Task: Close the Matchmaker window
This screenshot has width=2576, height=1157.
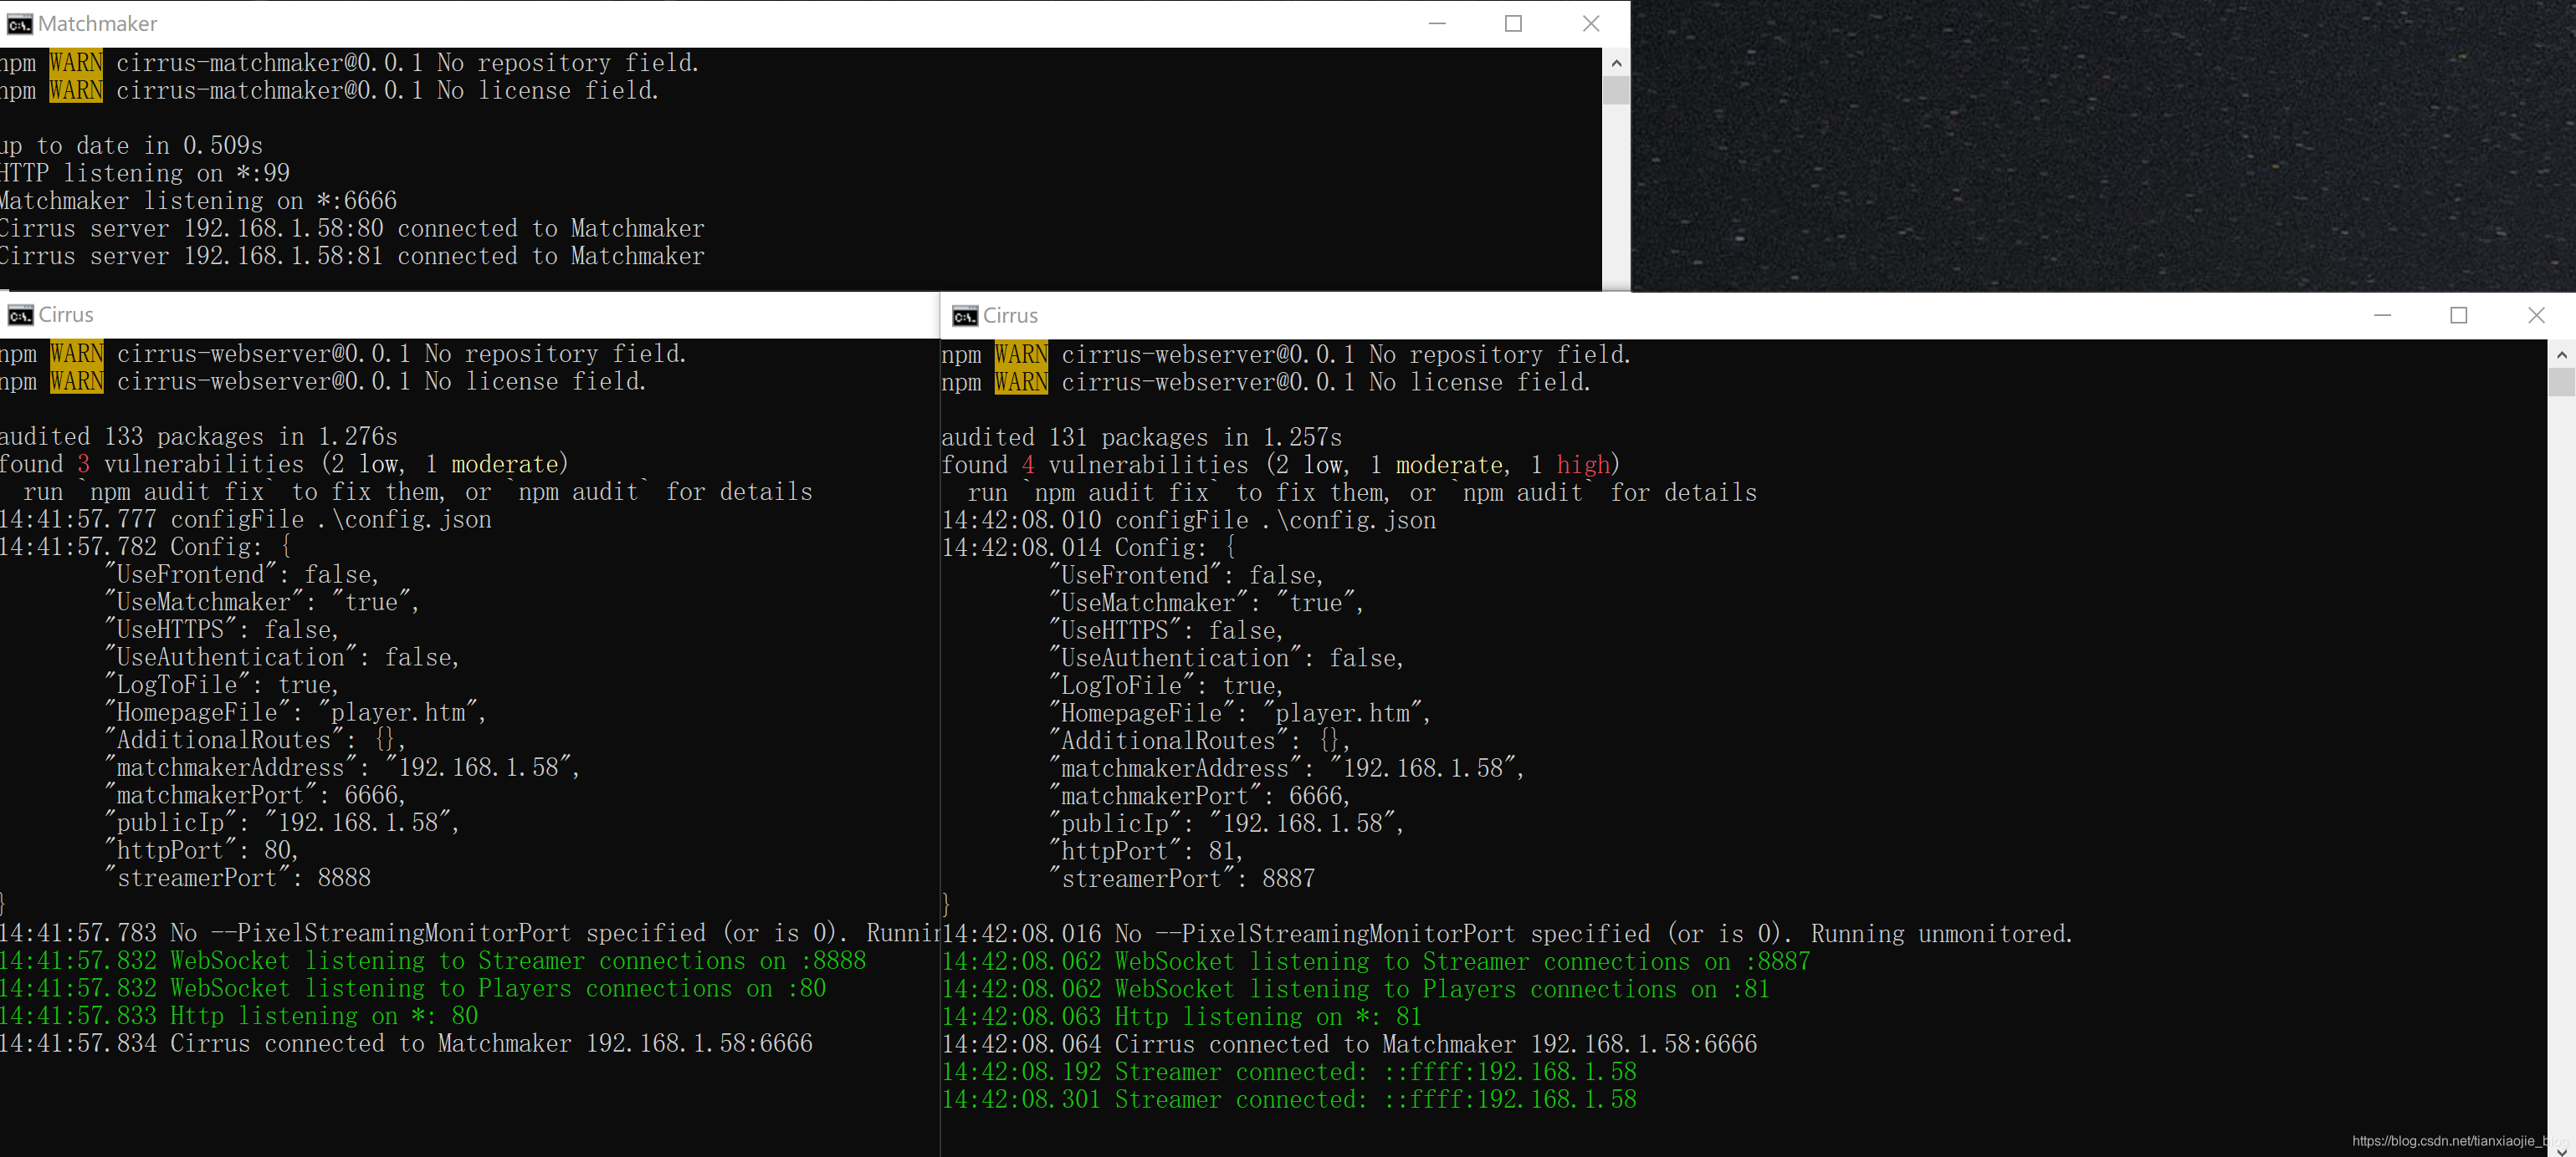Action: 1591,24
